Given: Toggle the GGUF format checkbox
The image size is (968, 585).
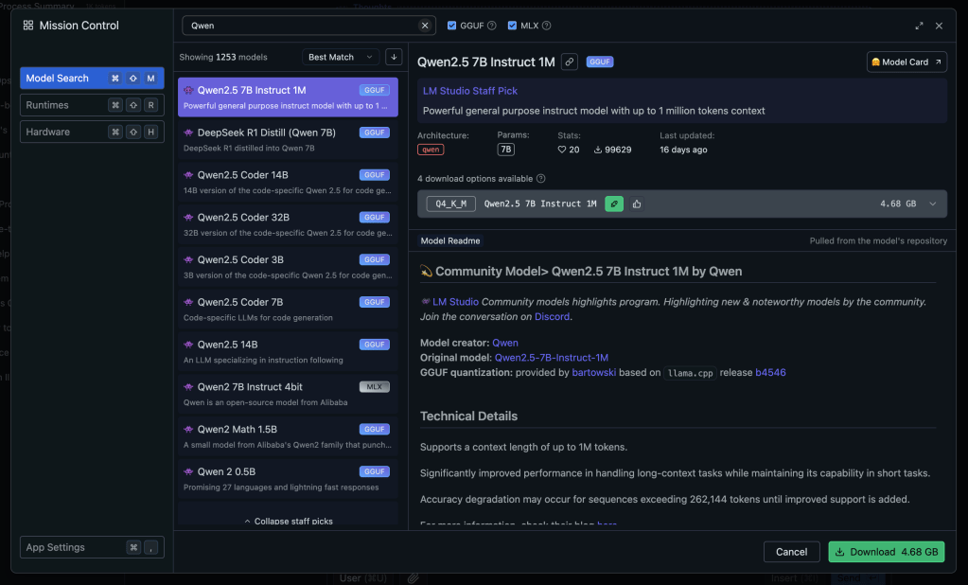Looking at the screenshot, I should click(452, 26).
